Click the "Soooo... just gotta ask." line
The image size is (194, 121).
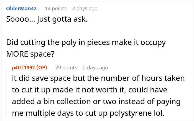point(47,19)
